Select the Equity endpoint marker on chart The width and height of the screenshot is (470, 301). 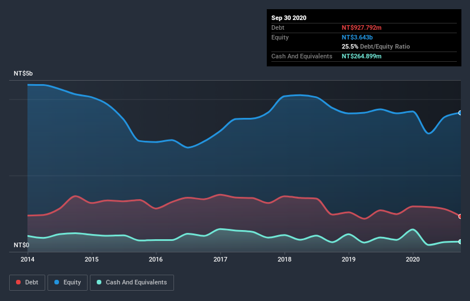point(460,113)
